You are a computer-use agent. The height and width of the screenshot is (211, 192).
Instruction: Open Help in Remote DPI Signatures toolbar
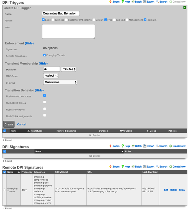(125, 167)
